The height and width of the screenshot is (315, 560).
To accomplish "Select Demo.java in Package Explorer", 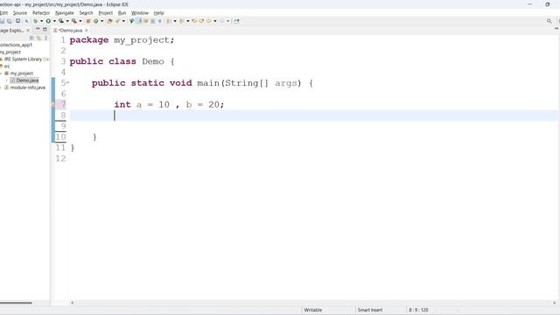I will (24, 80).
